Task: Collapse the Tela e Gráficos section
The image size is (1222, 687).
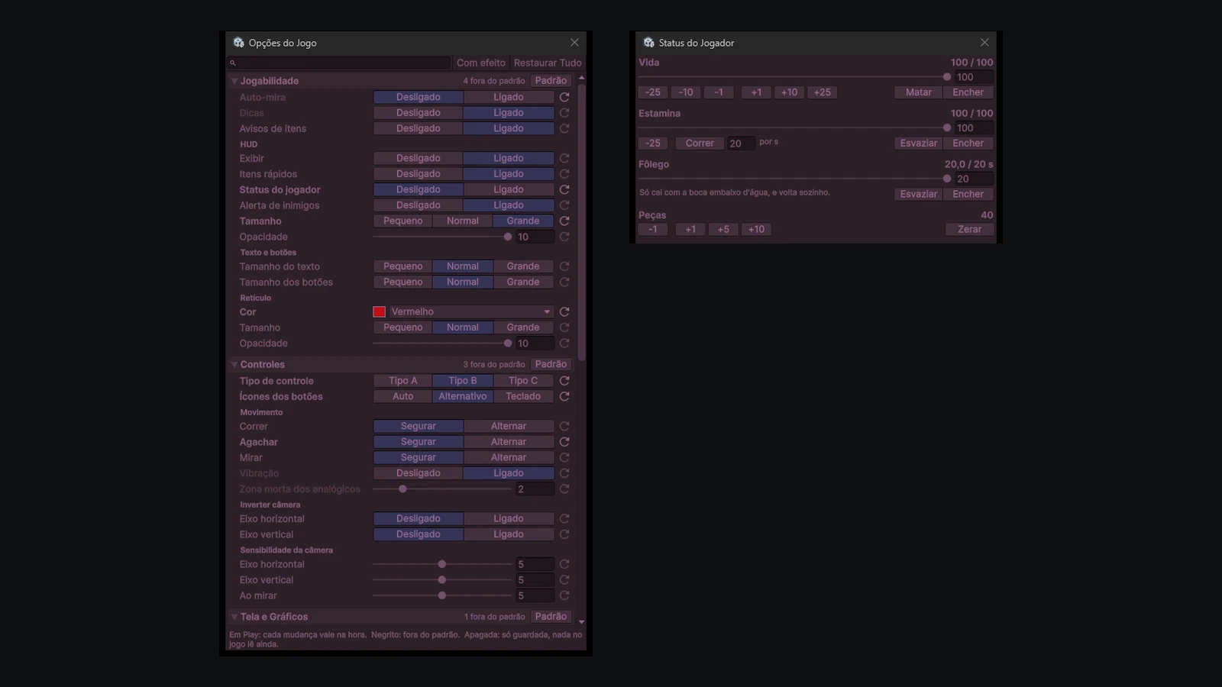Action: point(234,617)
